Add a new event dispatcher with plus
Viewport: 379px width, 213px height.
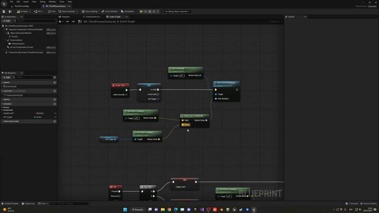pyautogui.click(x=54, y=121)
